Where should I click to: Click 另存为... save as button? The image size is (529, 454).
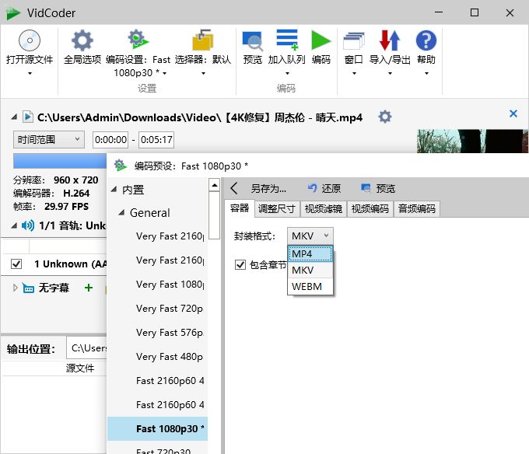point(268,188)
